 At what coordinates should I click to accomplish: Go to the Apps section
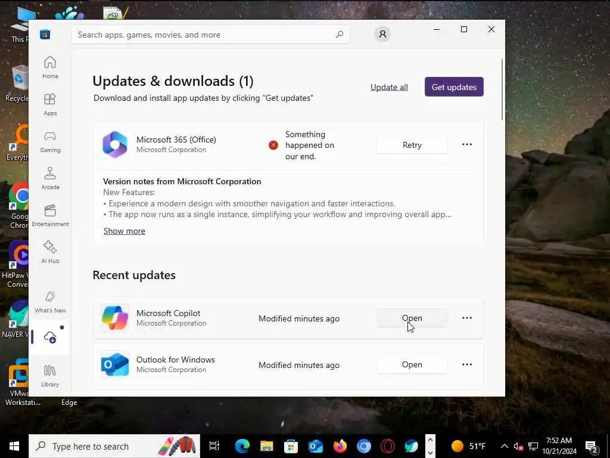click(50, 105)
